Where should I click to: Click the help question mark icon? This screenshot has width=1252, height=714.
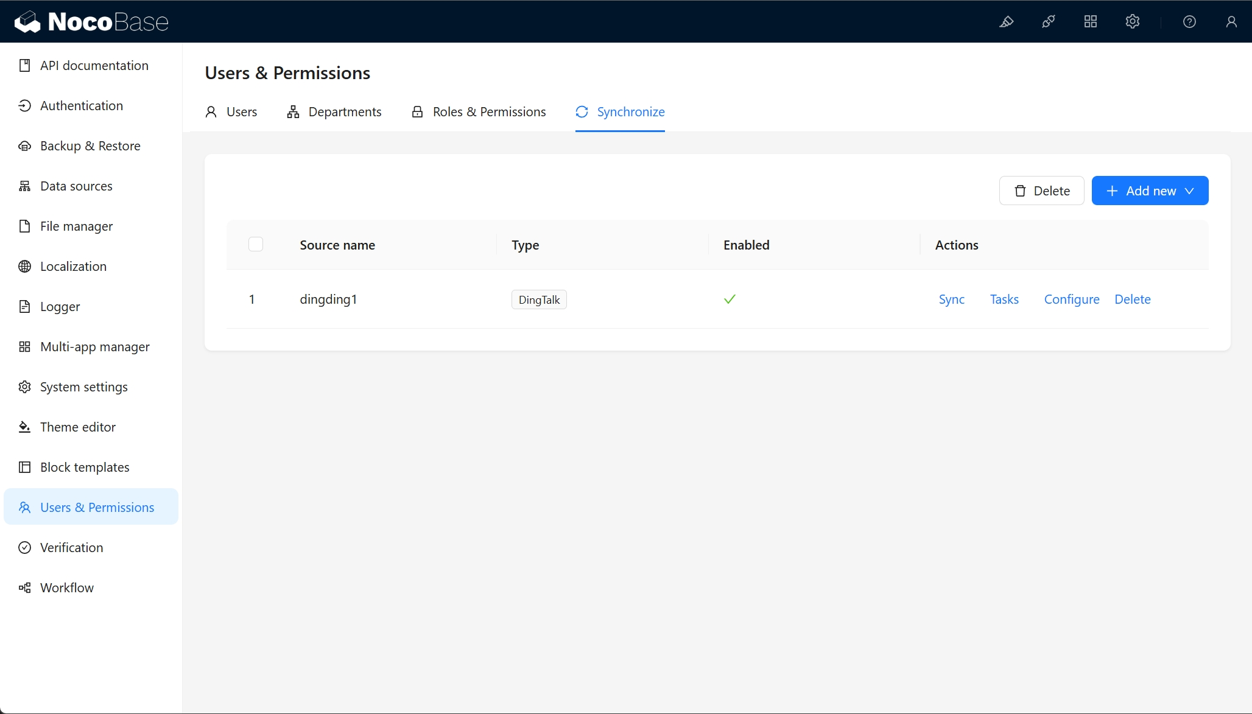coord(1189,22)
